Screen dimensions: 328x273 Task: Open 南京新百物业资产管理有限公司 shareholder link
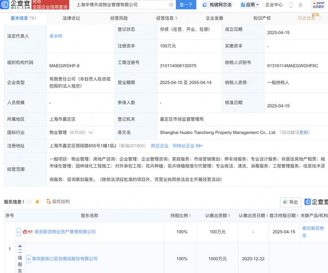pyautogui.click(x=65, y=232)
